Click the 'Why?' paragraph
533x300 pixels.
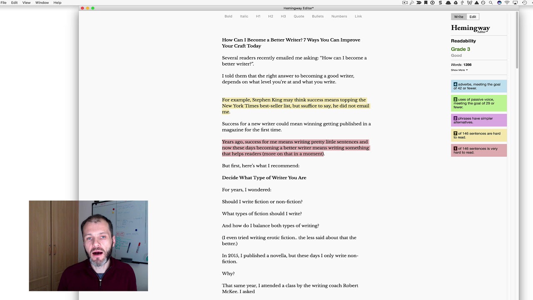[x=228, y=274]
